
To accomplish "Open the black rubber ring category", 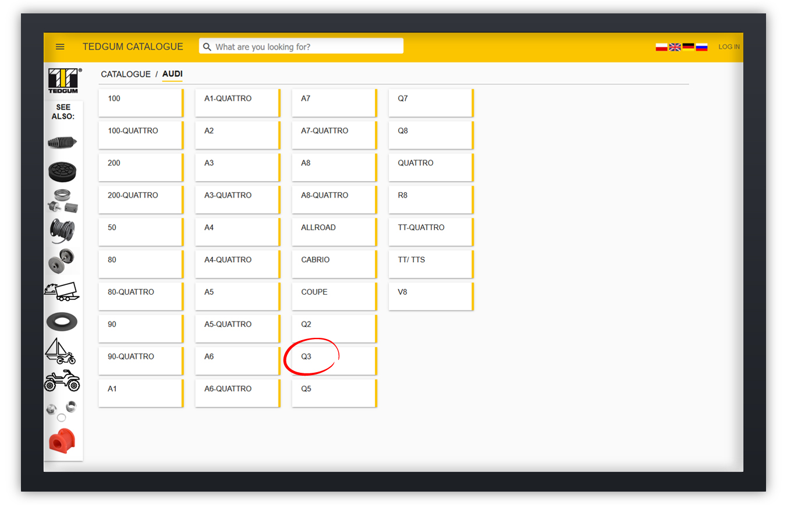I will point(62,322).
